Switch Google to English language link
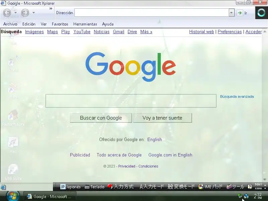268x201 pixels. pos(154,140)
